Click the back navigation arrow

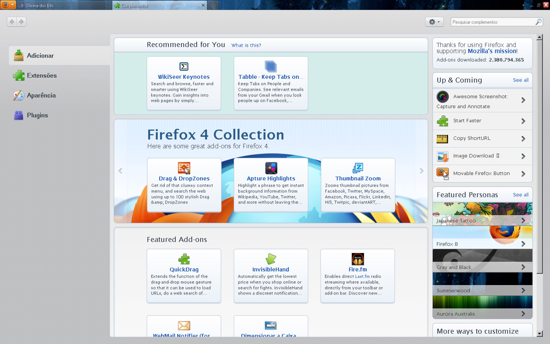pyautogui.click(x=12, y=22)
